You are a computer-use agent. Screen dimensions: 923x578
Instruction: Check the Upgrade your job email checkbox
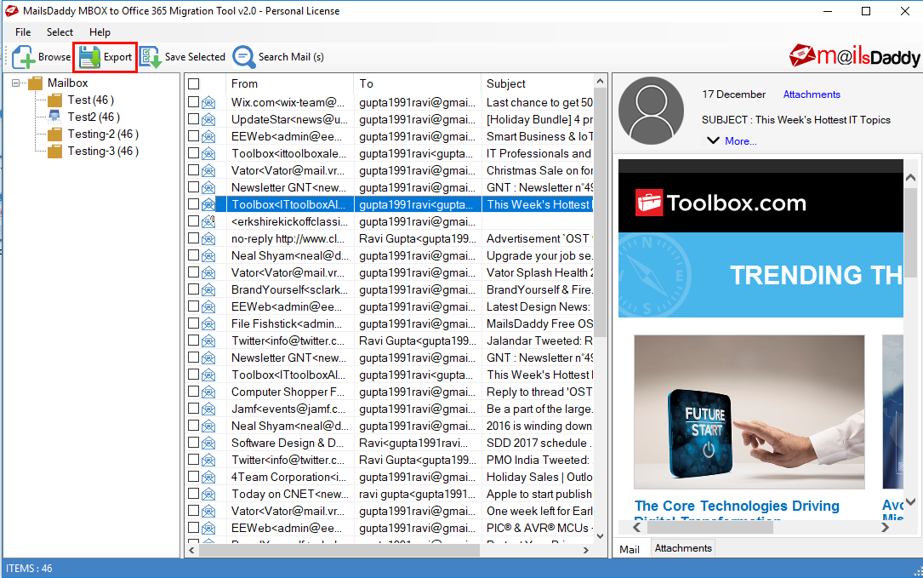194,255
